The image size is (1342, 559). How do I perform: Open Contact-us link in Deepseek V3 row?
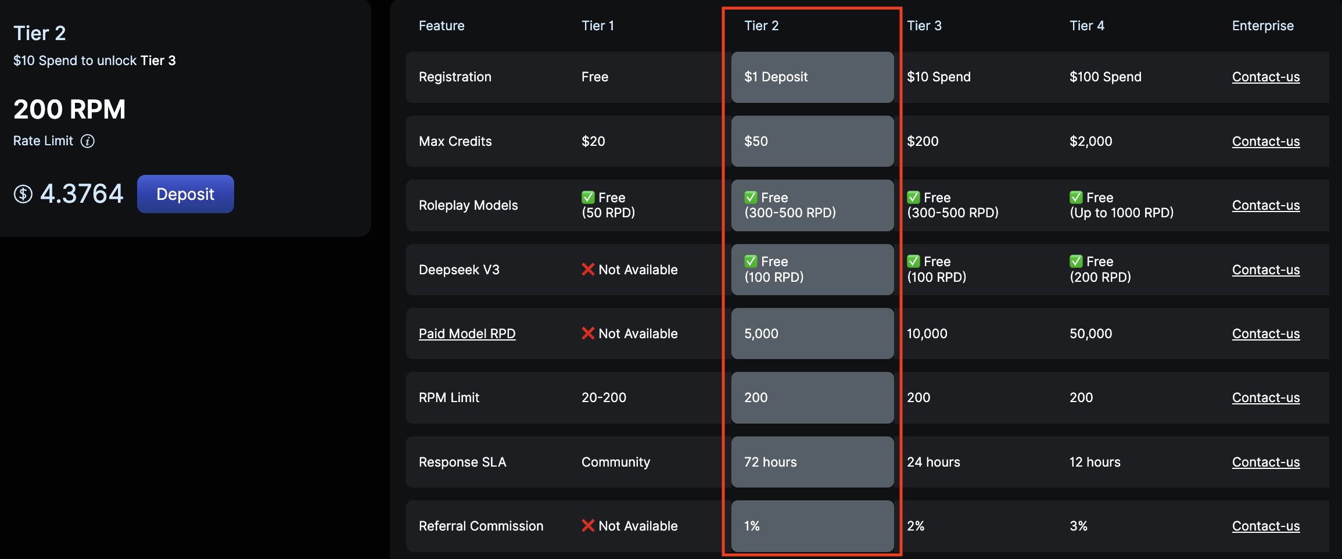[1266, 270]
